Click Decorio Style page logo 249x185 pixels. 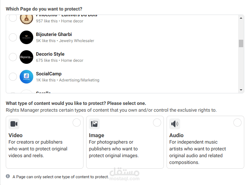pos(26,57)
